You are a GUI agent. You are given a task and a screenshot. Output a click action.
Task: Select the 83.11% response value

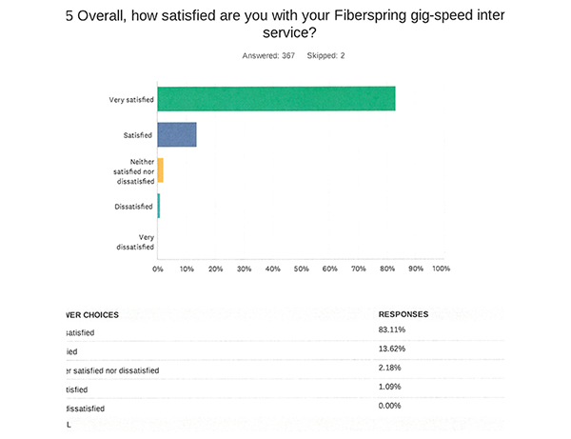[x=391, y=329]
